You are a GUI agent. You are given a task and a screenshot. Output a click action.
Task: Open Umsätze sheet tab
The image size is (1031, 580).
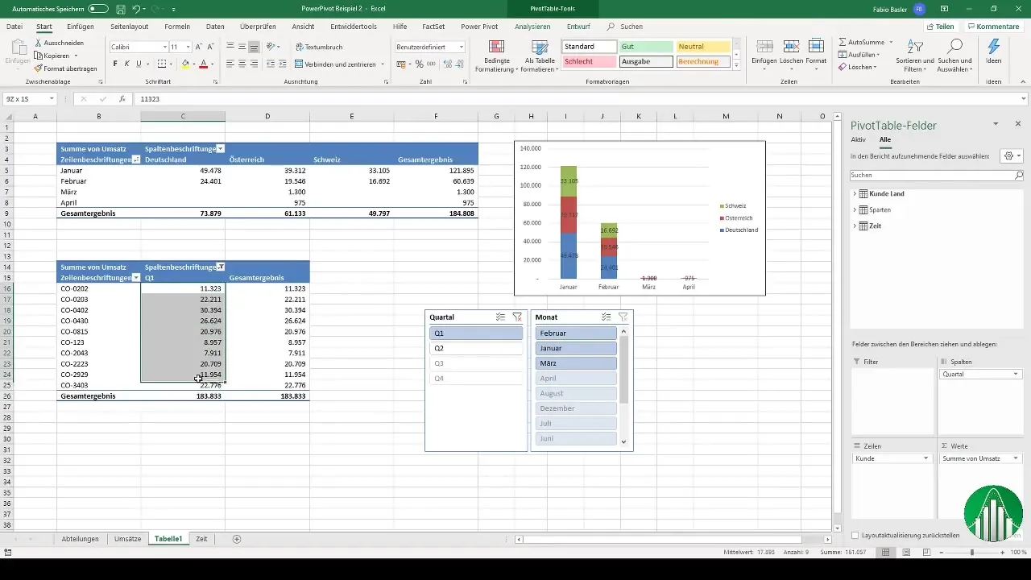[128, 538]
